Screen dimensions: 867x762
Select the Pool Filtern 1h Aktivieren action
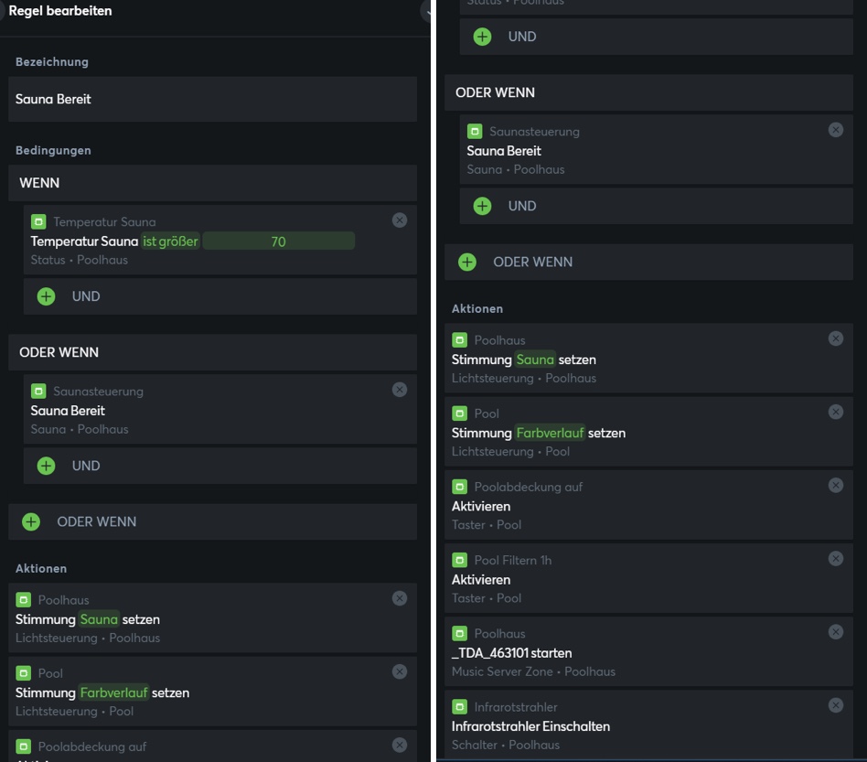pyautogui.click(x=481, y=580)
